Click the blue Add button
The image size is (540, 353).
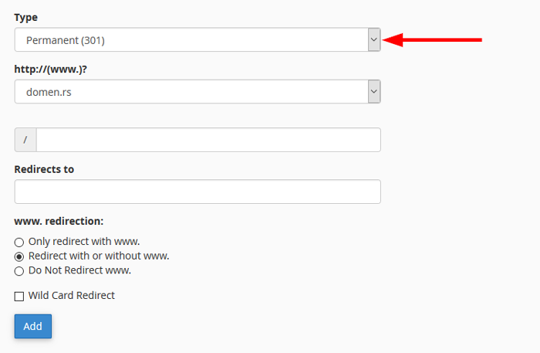[33, 326]
